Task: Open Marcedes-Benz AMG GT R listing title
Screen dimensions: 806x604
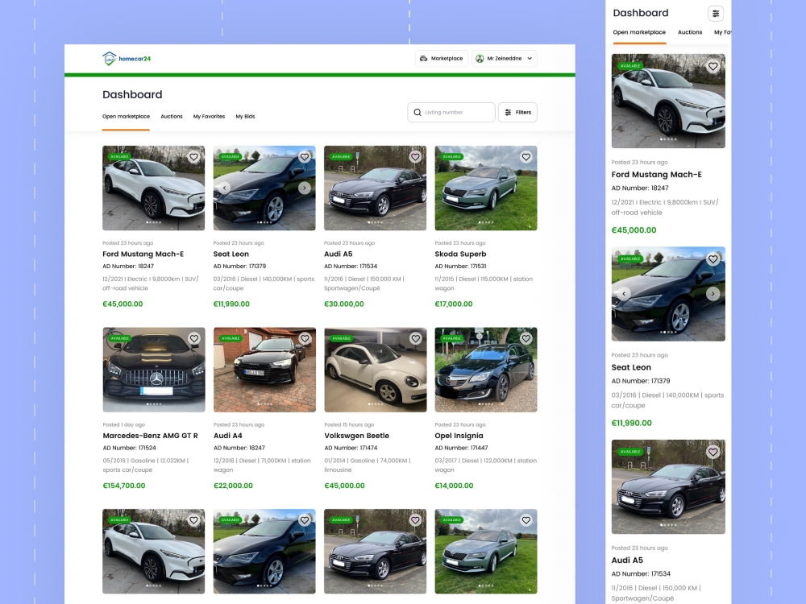Action: 150,436
